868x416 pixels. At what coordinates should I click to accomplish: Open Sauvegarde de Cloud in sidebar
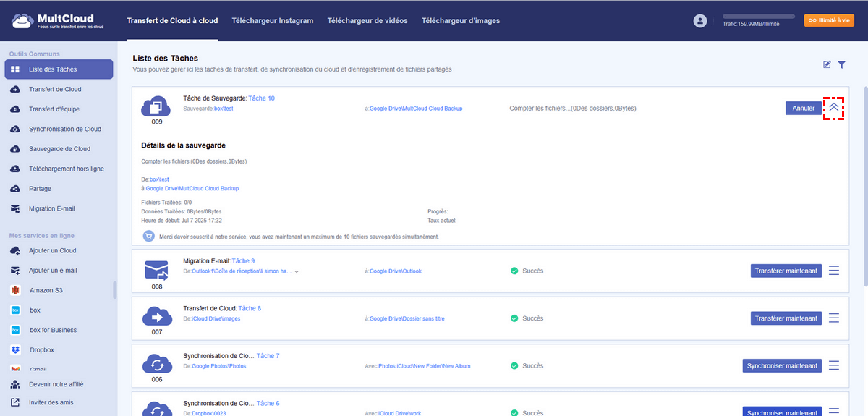tap(59, 149)
